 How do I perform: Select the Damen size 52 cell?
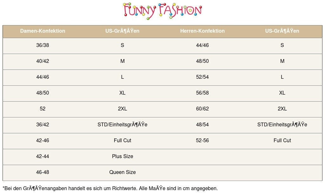pyautogui.click(x=43, y=109)
